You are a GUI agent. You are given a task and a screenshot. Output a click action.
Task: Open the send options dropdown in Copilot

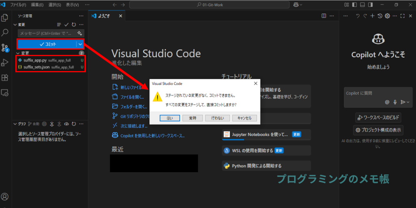coord(408,102)
